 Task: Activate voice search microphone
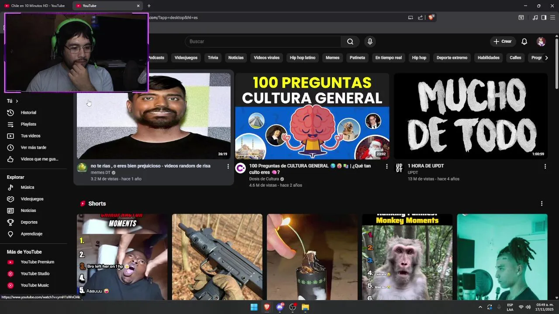coord(370,41)
